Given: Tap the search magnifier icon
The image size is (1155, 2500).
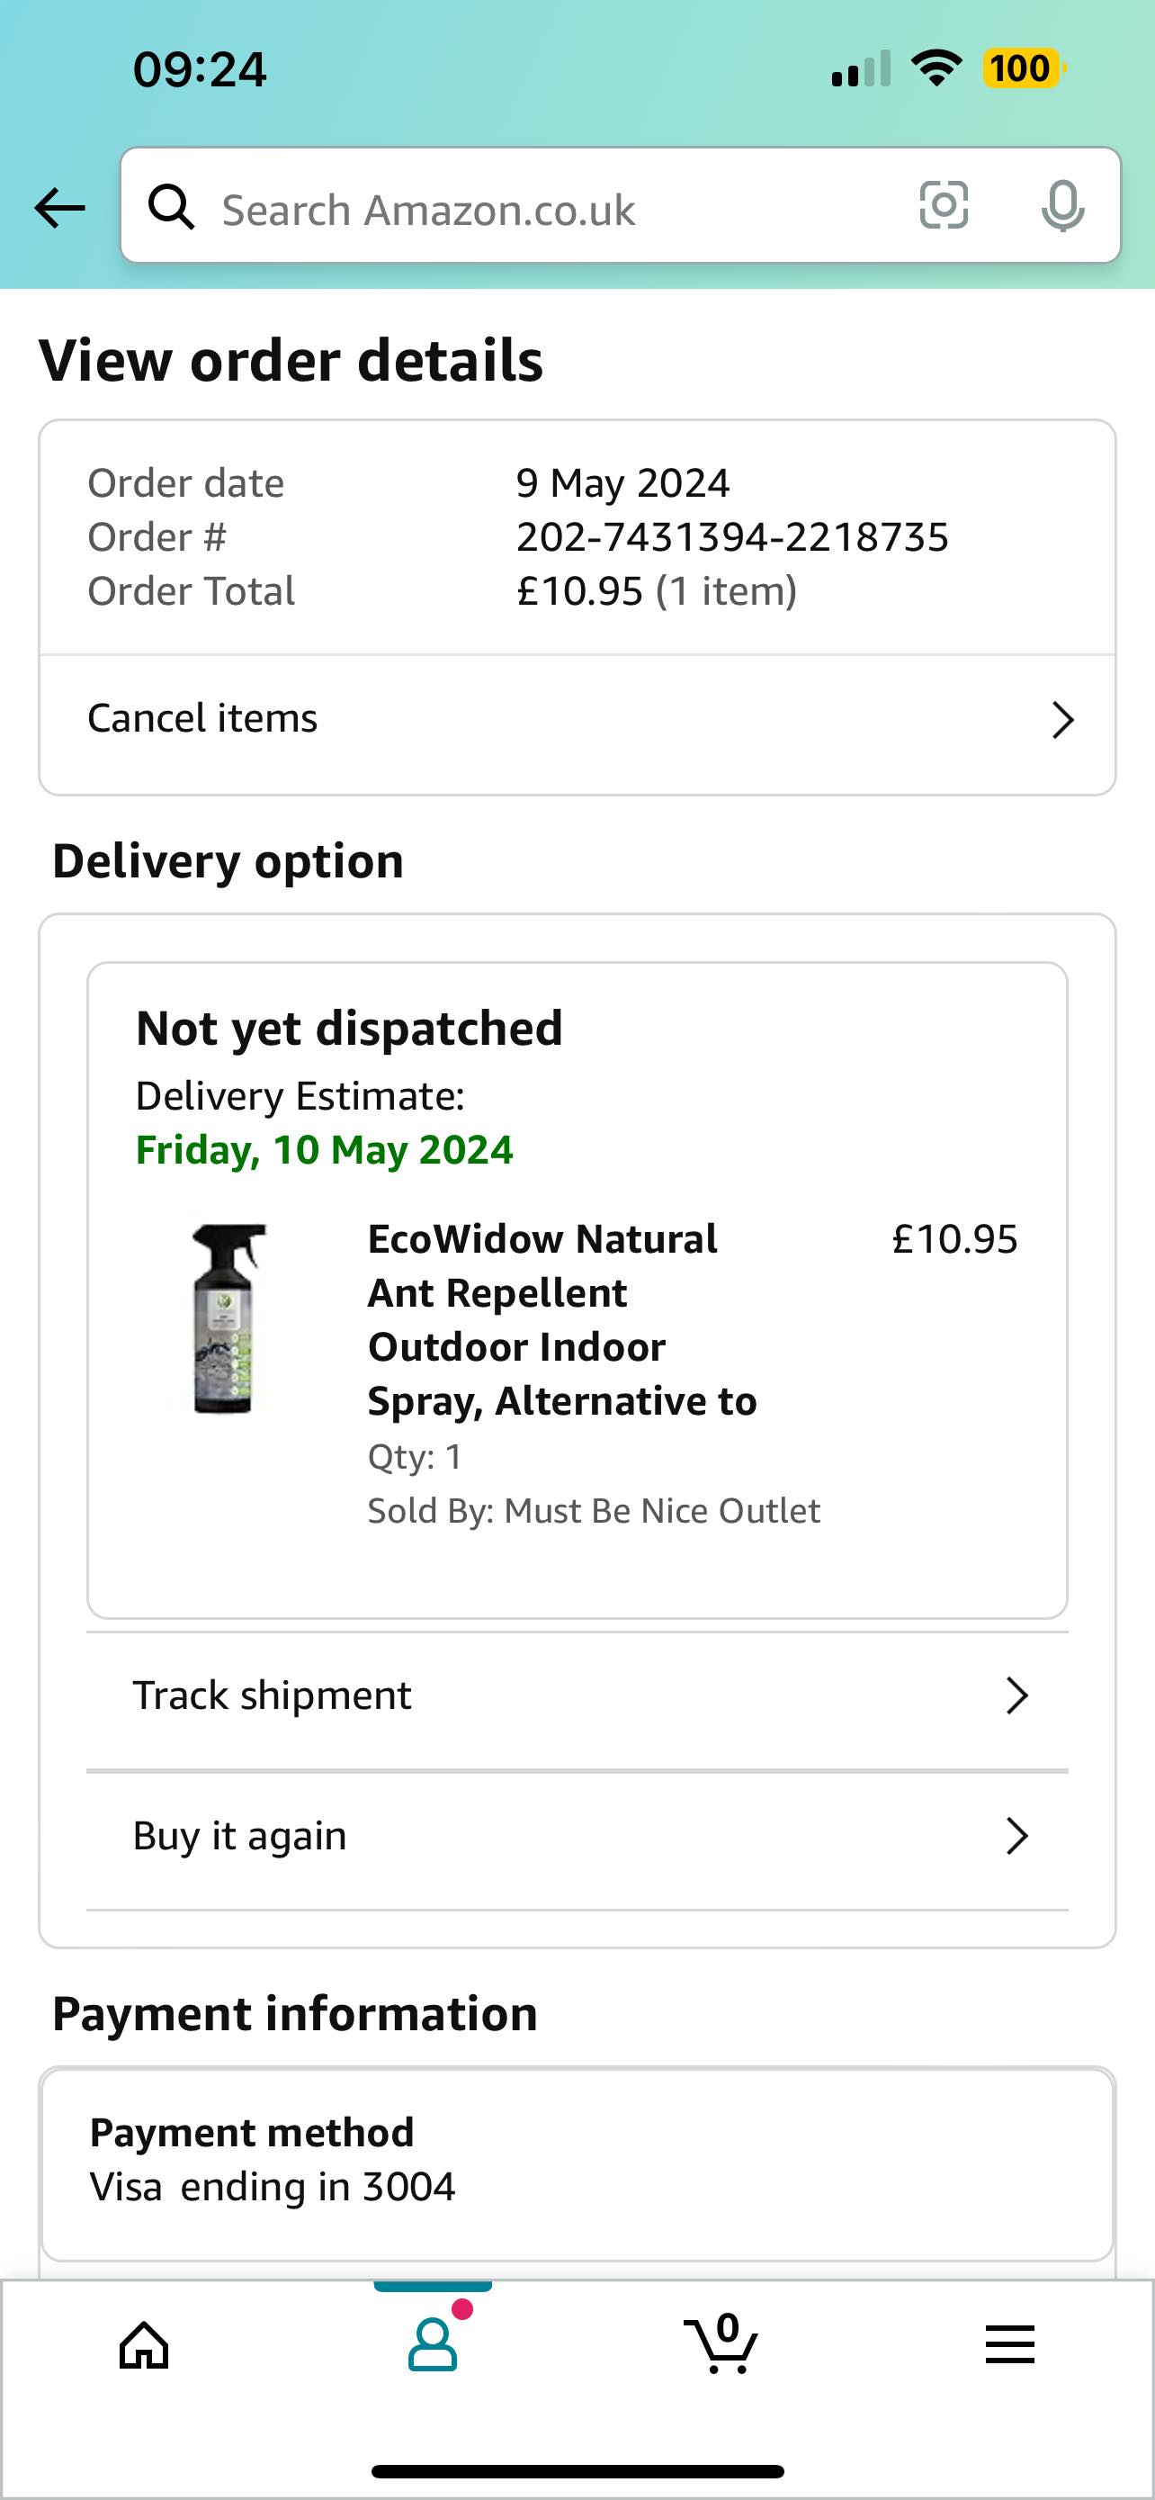Looking at the screenshot, I should (172, 207).
